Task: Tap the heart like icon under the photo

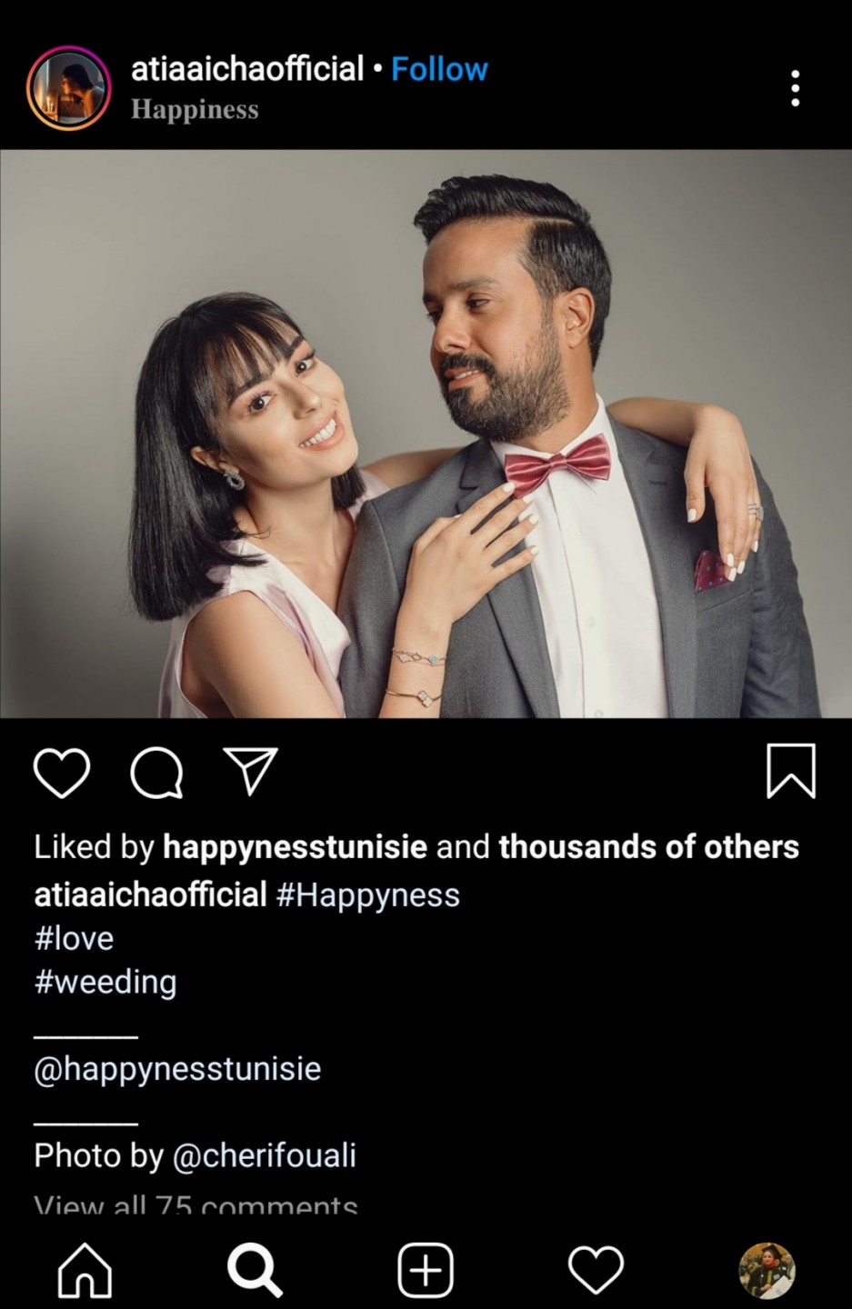Action: (x=62, y=773)
